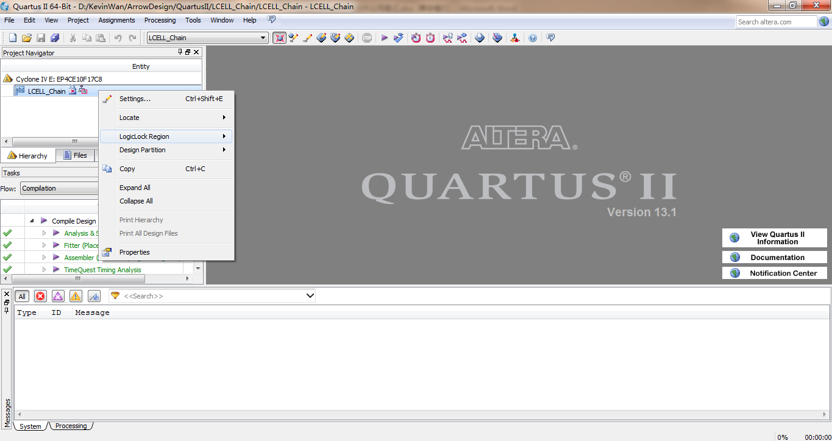832x441 pixels.
Task: Toggle the Warning messages filter
Action: pyautogui.click(x=76, y=297)
